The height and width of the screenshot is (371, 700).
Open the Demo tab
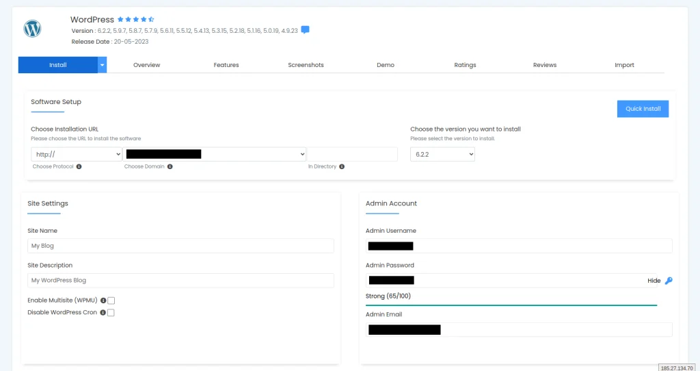(386, 65)
